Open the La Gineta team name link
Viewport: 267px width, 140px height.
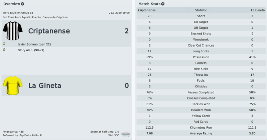45,85
